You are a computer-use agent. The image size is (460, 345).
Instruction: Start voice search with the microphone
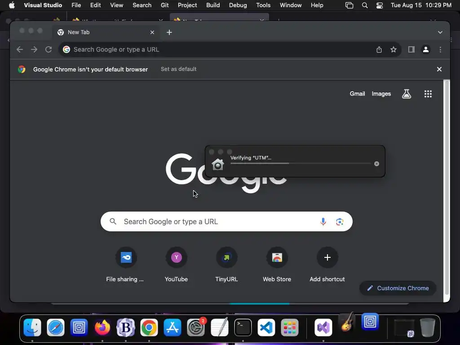coord(323,222)
